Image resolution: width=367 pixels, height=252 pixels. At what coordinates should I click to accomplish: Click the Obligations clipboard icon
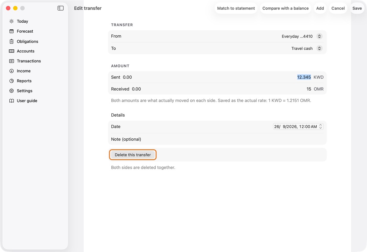pos(12,41)
